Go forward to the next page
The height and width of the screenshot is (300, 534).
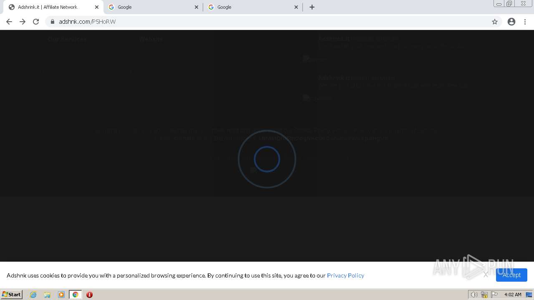point(23,22)
